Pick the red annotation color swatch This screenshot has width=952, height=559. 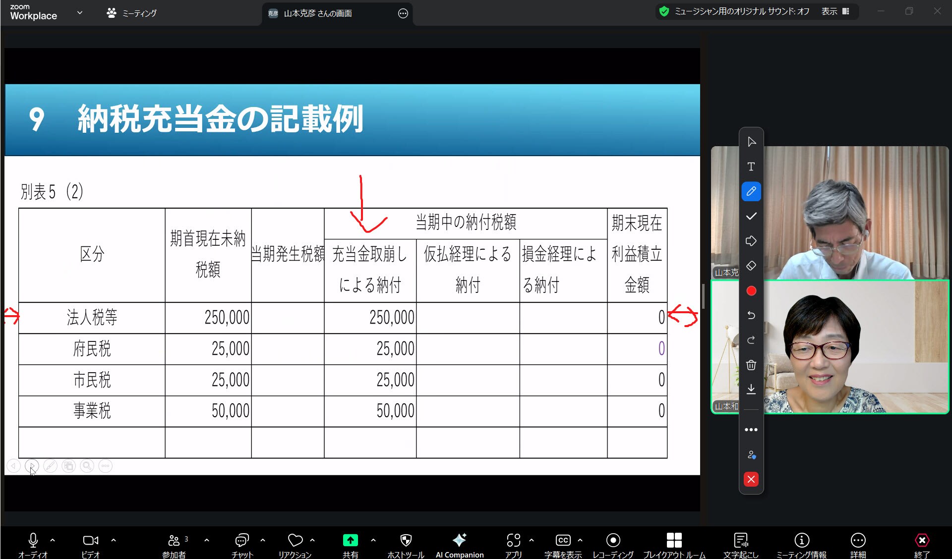point(751,291)
